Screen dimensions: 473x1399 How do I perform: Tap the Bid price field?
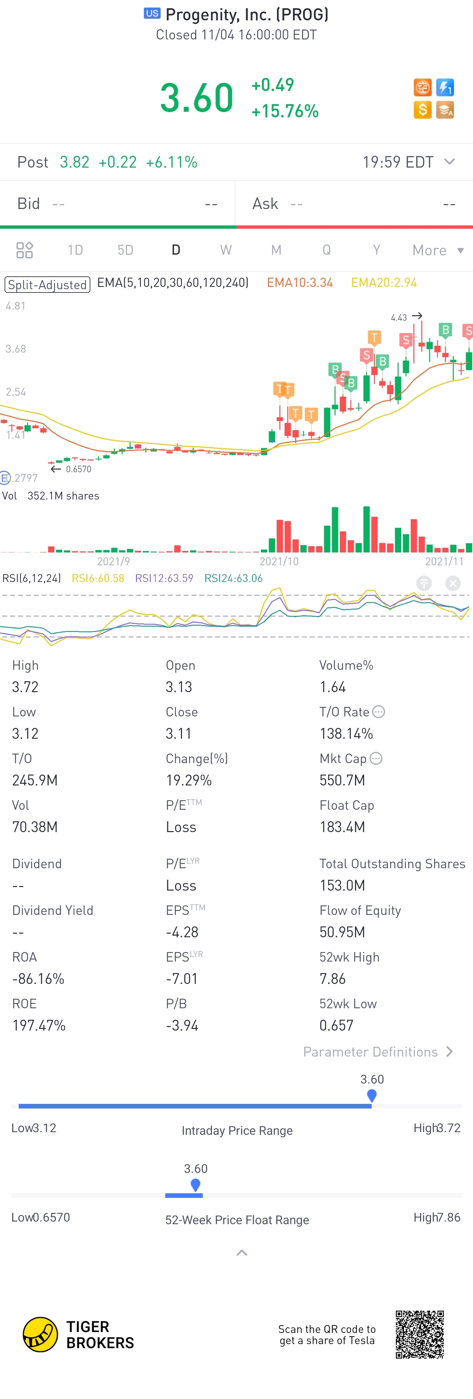117,204
